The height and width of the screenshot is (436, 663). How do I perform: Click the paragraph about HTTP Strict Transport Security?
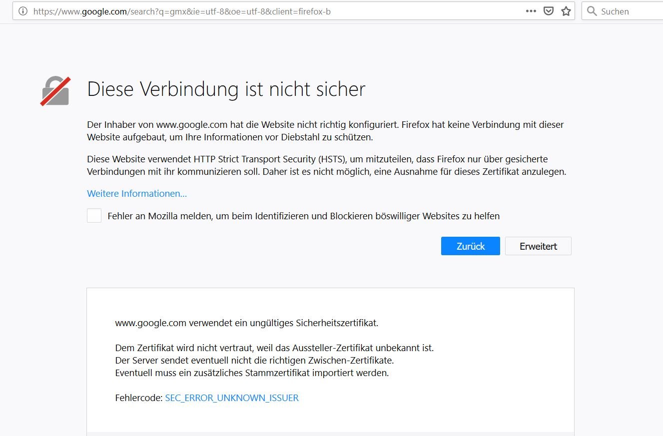click(326, 165)
